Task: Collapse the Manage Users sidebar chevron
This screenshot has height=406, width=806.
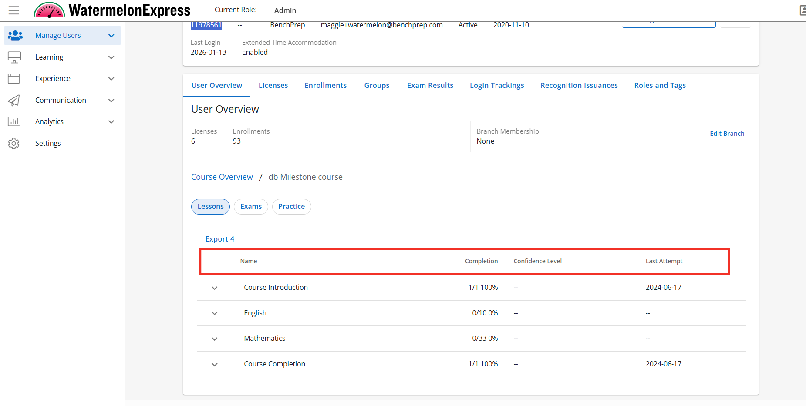Action: 111,36
